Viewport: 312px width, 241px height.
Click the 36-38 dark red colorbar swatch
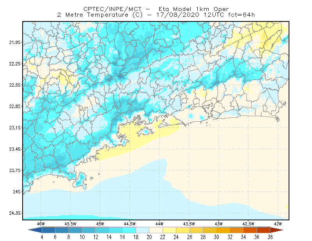264,230
